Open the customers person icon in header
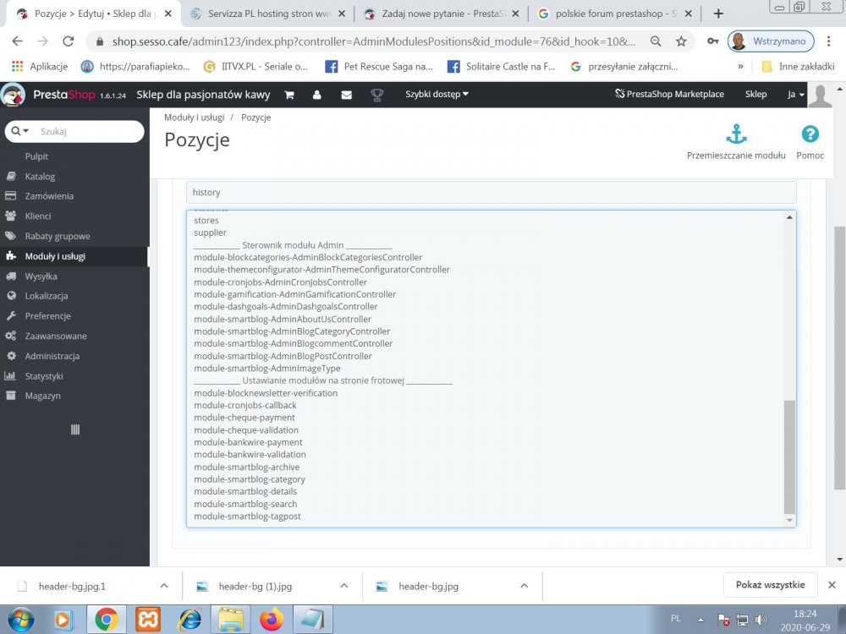 tap(316, 95)
